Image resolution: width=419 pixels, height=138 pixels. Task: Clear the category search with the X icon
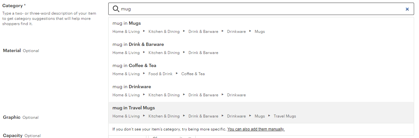click(407, 9)
